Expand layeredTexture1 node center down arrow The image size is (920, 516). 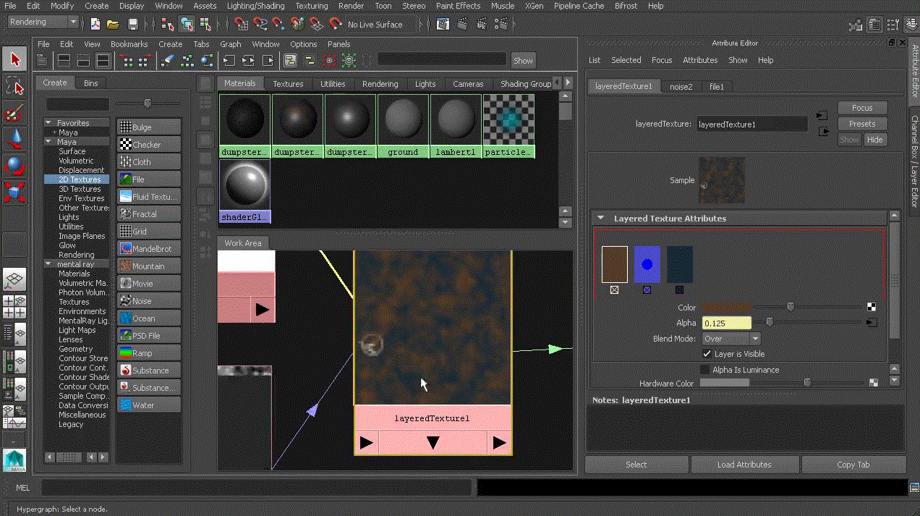tap(433, 443)
